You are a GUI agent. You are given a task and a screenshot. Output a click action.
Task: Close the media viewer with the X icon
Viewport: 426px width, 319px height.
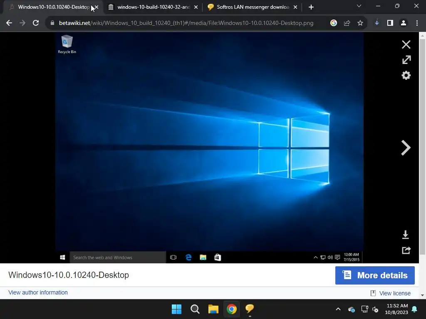[406, 44]
